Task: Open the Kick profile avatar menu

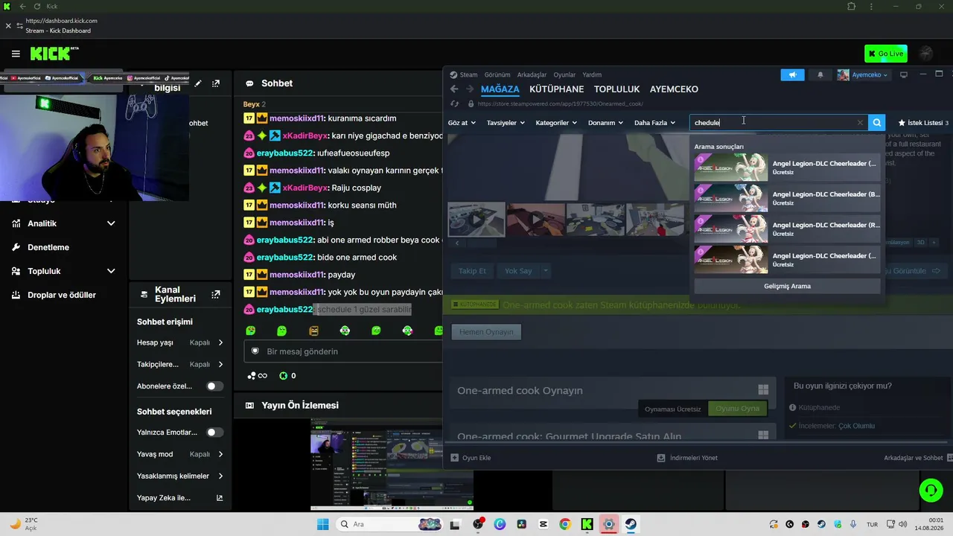Action: [x=926, y=54]
